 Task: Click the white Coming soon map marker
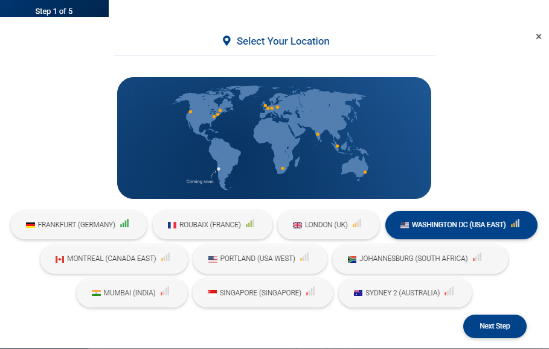pos(219,169)
